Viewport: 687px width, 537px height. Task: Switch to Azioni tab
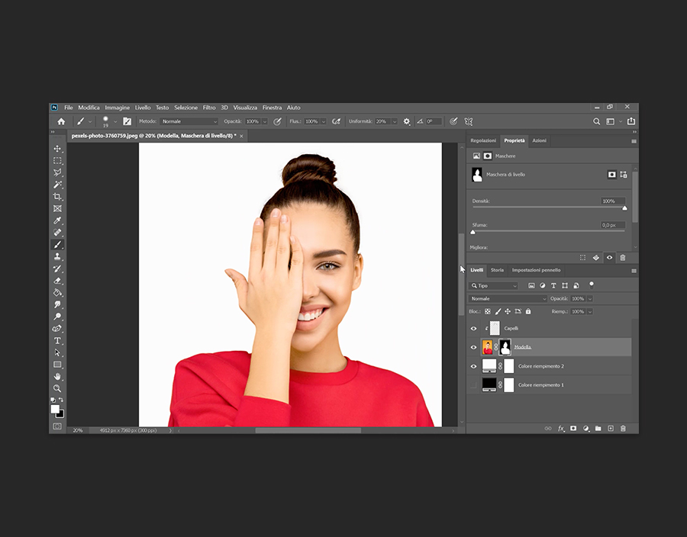[x=540, y=140]
